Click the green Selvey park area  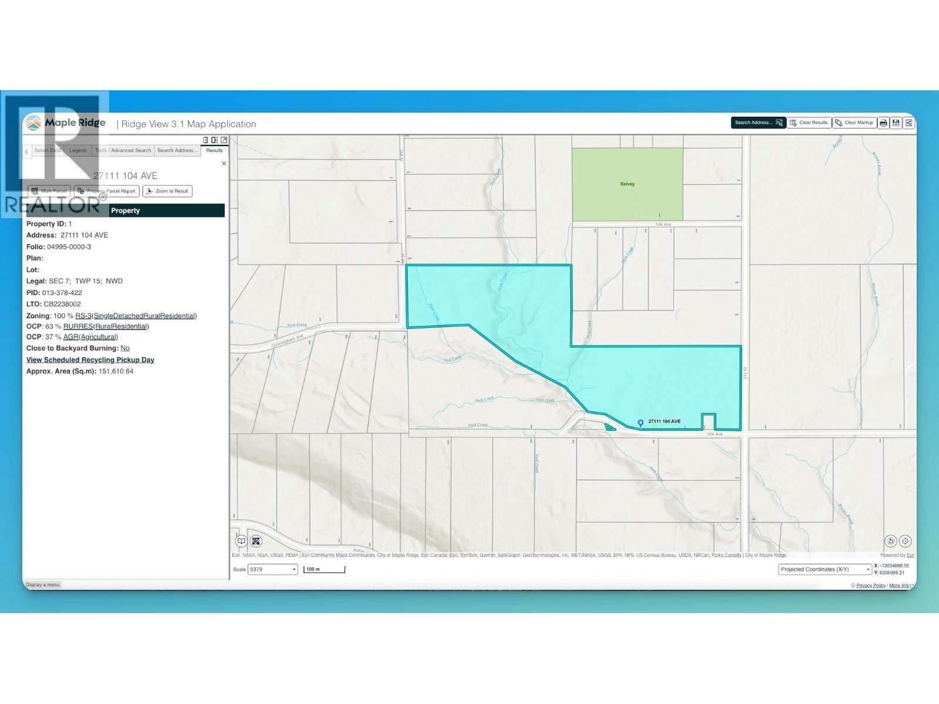tap(627, 184)
